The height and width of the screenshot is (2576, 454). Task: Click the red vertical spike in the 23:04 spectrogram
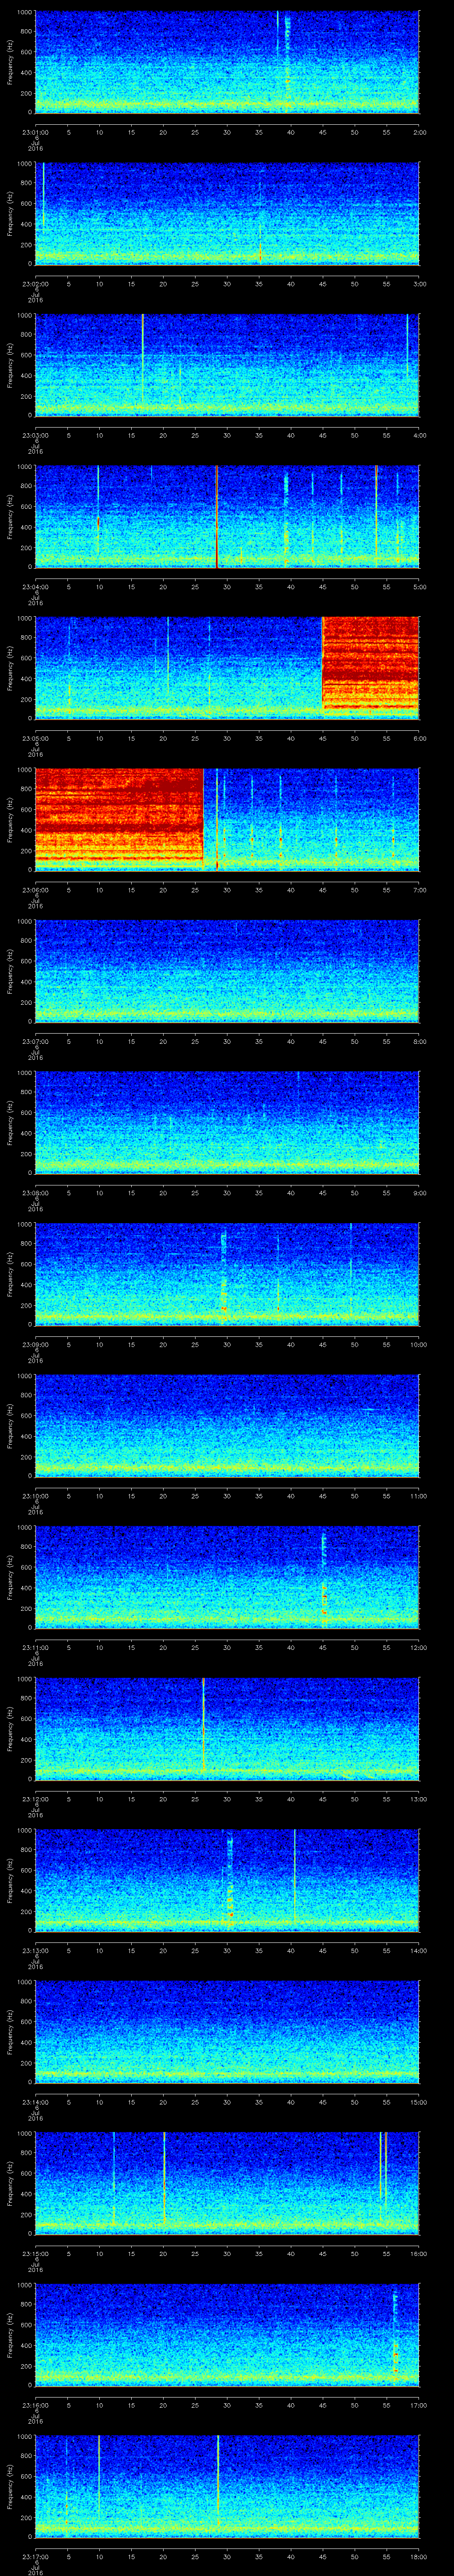[216, 516]
